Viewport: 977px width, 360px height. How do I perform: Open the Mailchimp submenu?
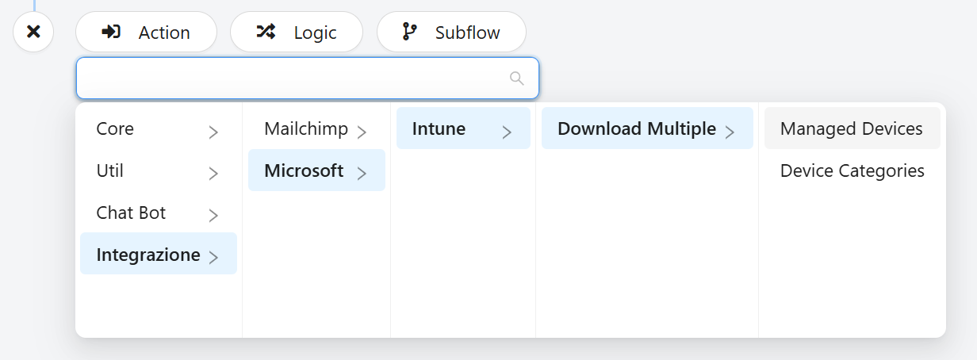click(x=316, y=128)
